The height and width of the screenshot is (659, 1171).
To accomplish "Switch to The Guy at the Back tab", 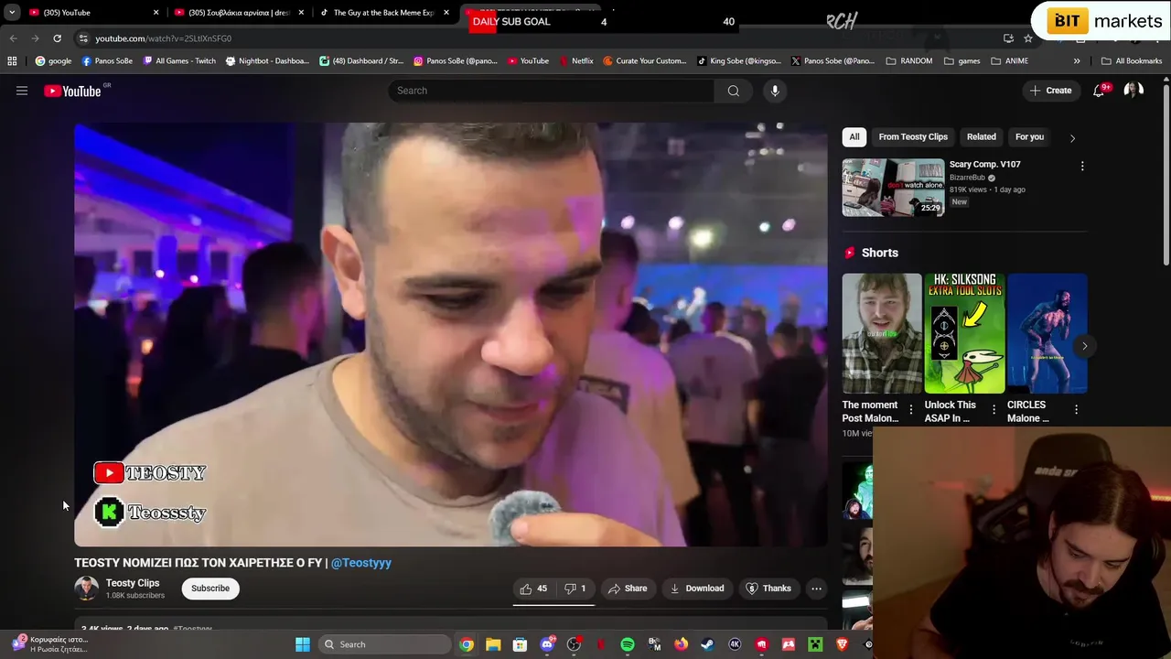I will pos(384,13).
